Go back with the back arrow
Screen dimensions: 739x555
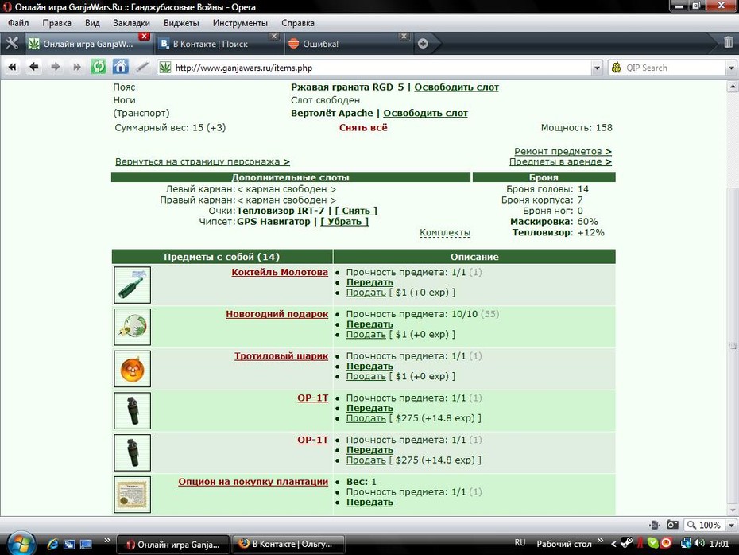click(34, 67)
